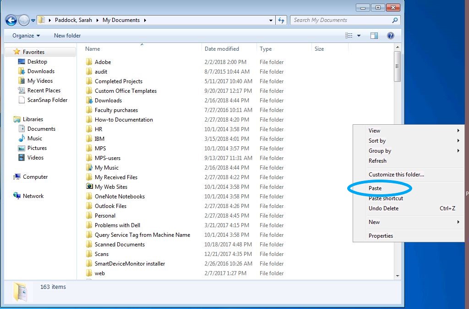This screenshot has height=309, width=469.
Task: Open Help with the question mark icon
Action: pos(390,36)
